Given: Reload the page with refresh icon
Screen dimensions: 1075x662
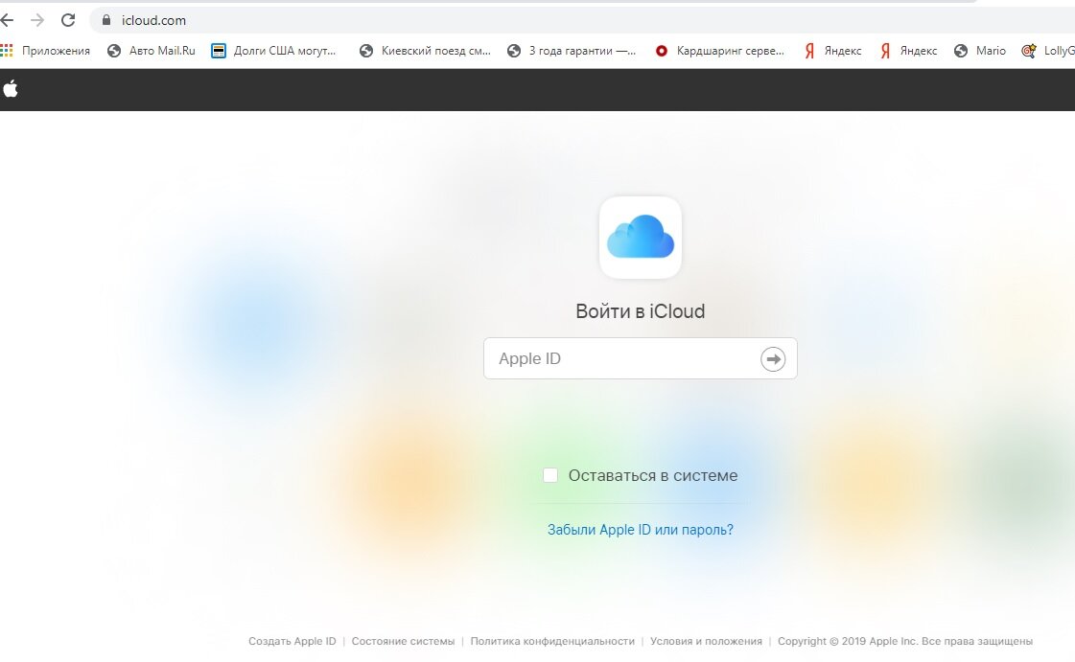Looking at the screenshot, I should click(x=68, y=20).
